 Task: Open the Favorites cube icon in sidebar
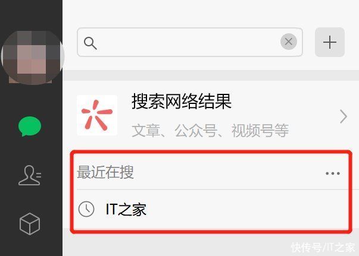30,224
